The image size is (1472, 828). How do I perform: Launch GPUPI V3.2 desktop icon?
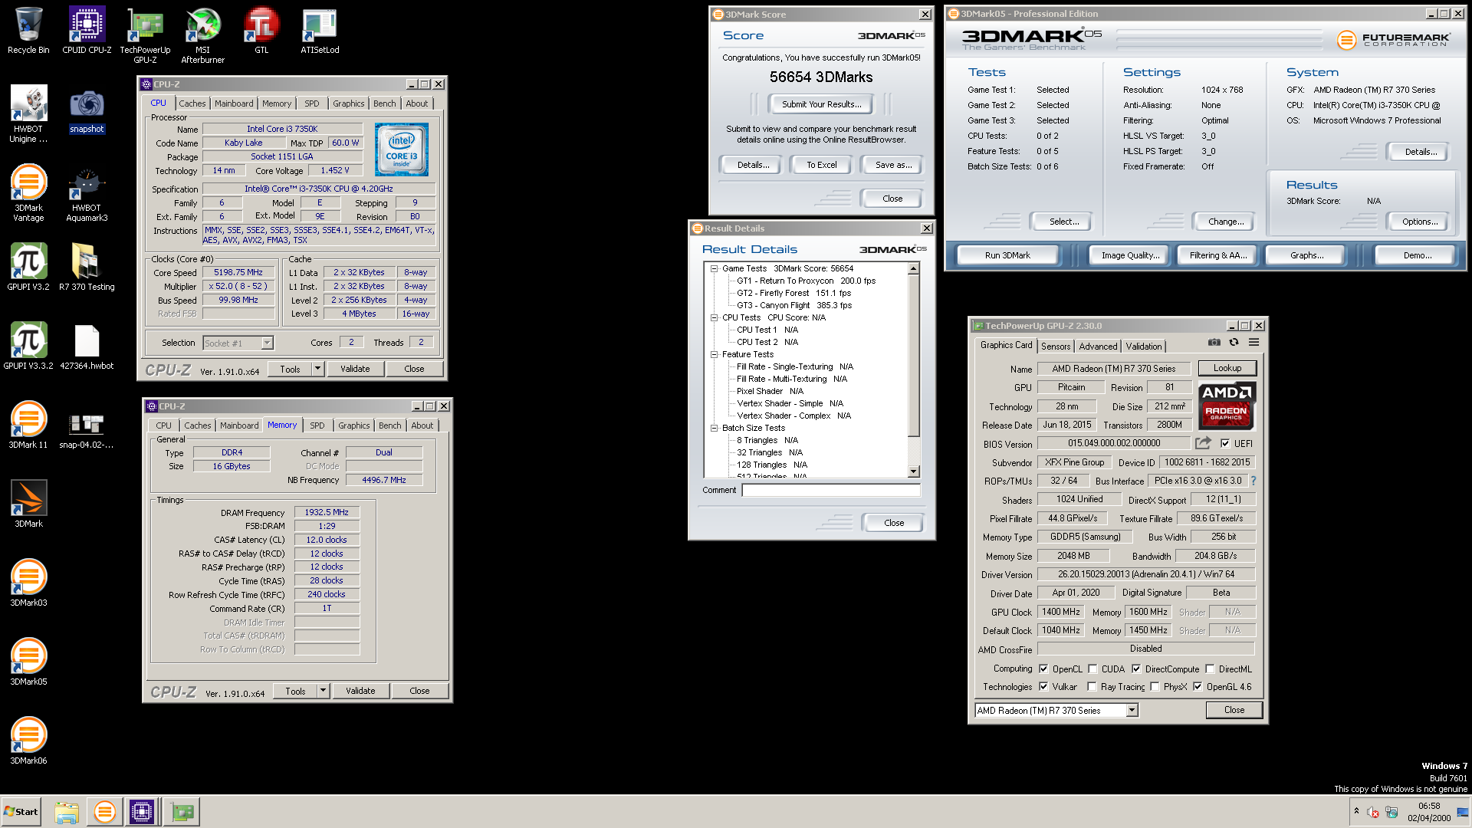point(28,267)
